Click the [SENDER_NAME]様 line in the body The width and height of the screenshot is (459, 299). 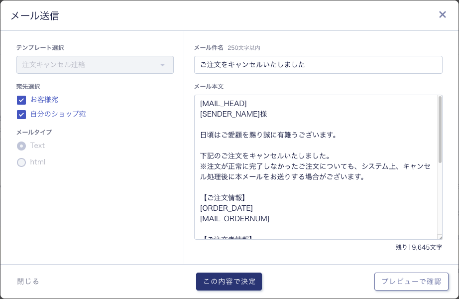[233, 114]
